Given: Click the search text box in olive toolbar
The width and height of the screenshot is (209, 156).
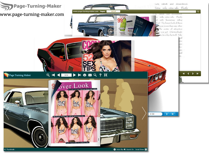Looking at the screenshot, I should [x=187, y=11].
